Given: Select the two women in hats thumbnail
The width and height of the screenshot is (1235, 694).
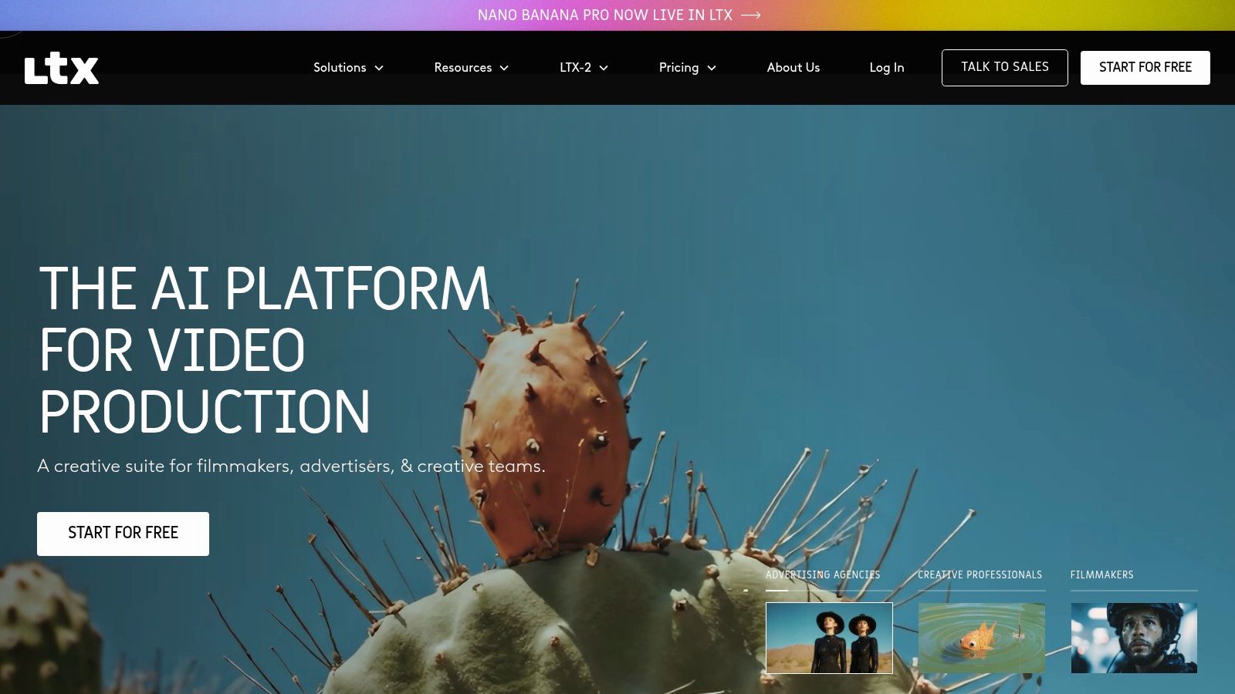Looking at the screenshot, I should pyautogui.click(x=829, y=638).
